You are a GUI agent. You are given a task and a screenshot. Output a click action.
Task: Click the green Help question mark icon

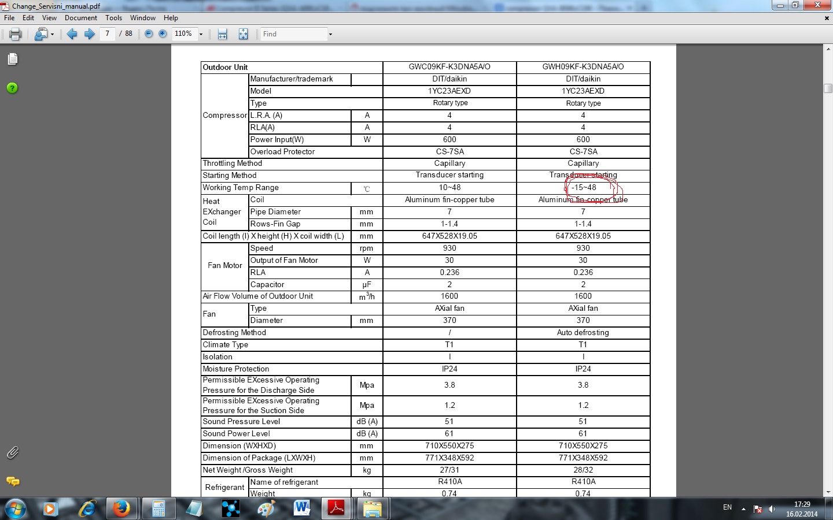(12, 88)
